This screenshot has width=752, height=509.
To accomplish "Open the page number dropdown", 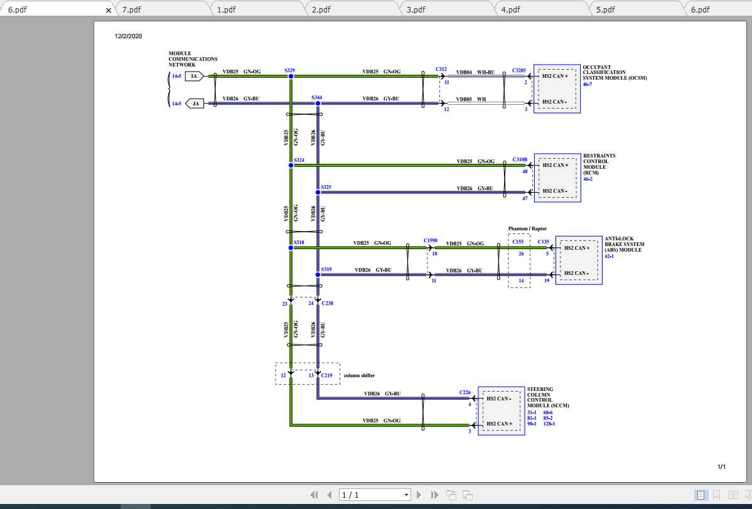I will (x=406, y=495).
